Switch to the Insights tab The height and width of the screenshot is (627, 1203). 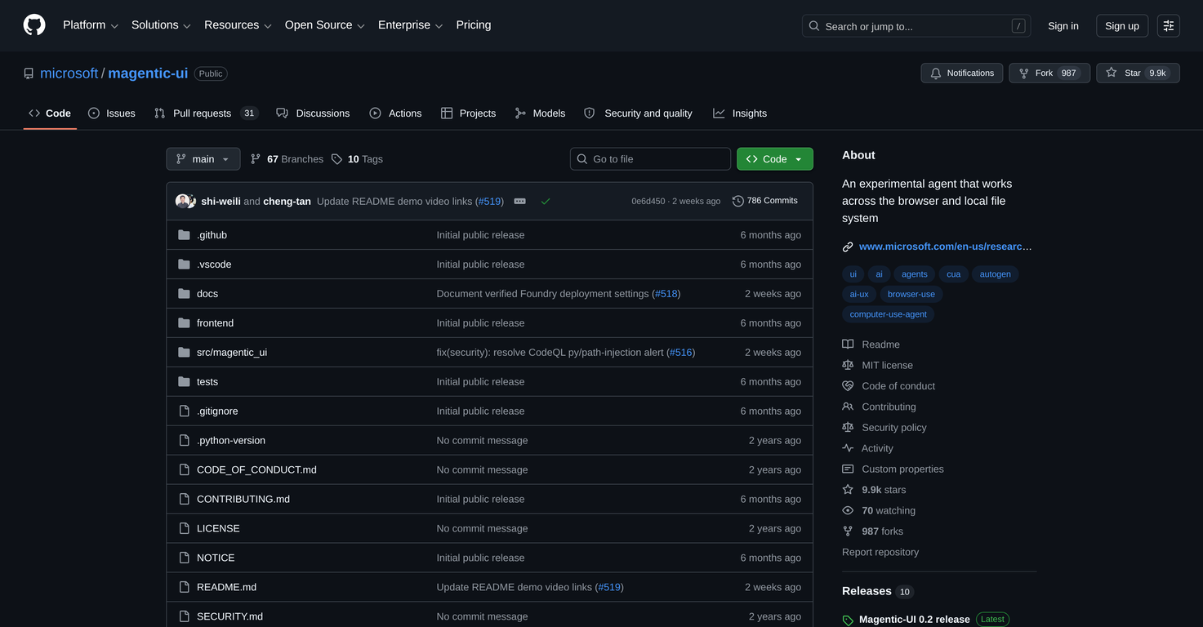[x=740, y=113]
